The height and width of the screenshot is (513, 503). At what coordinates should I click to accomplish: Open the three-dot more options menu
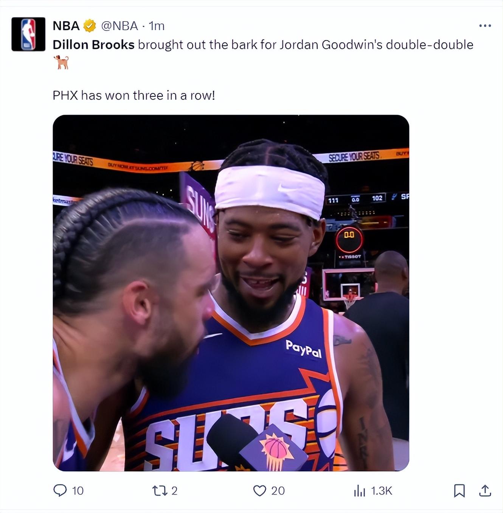click(x=485, y=26)
